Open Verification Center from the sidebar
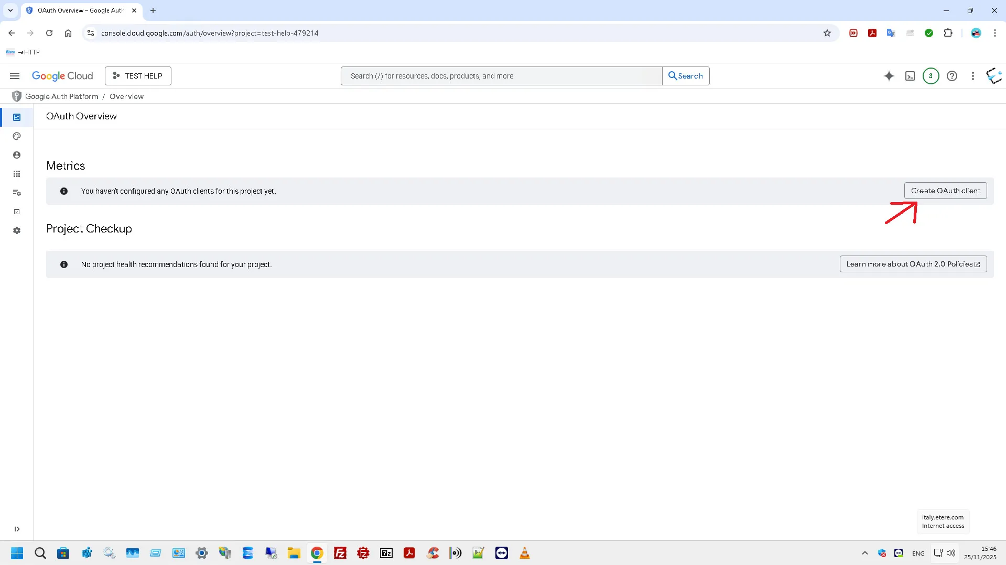This screenshot has width=1006, height=565. 17,212
